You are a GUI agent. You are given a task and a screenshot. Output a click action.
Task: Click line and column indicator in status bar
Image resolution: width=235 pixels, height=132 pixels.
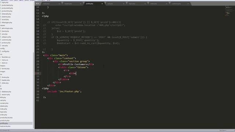coord(5,131)
